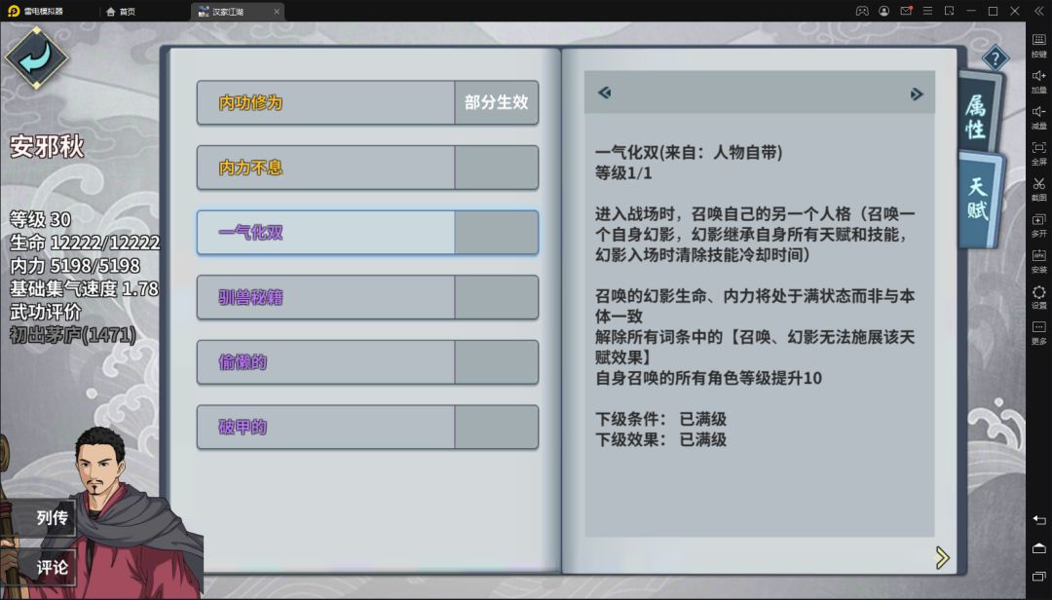Click the 等级 30 level text
This screenshot has width=1052, height=600.
[40, 219]
